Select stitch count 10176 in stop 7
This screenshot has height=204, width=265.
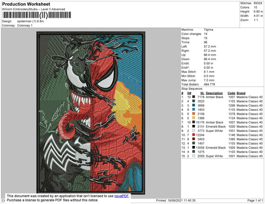point(200,122)
